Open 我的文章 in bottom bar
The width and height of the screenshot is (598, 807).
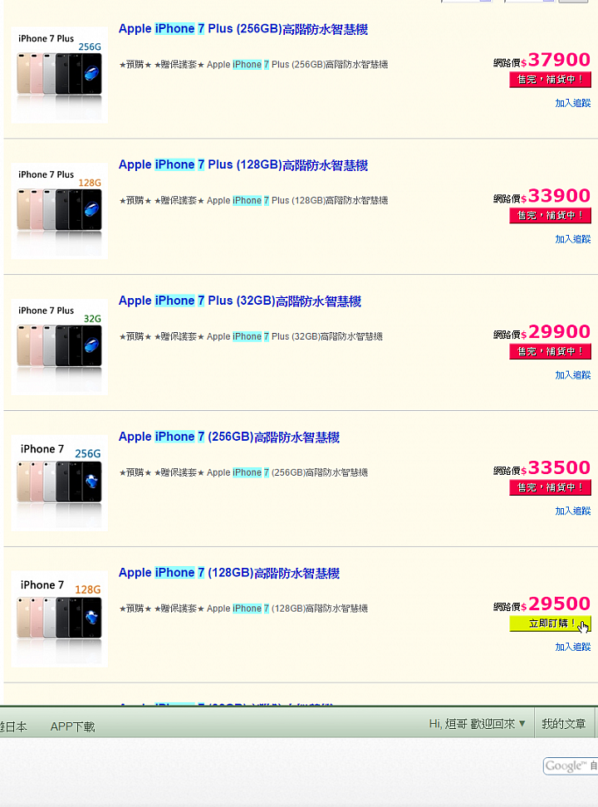pyautogui.click(x=563, y=724)
